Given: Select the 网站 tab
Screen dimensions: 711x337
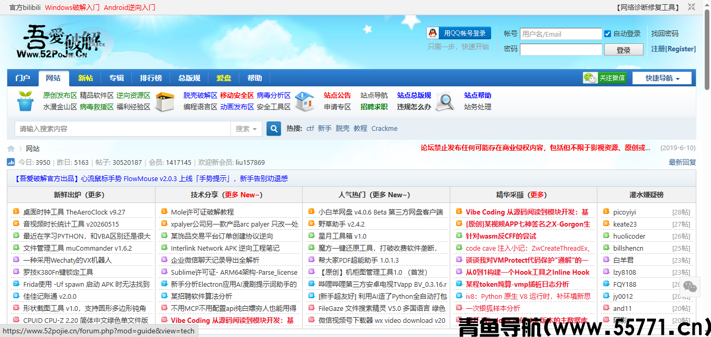Looking at the screenshot, I should coord(53,78).
